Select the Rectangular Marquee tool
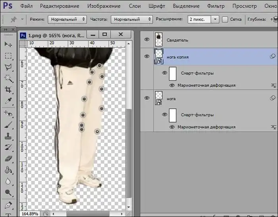This screenshot has height=217, width=278. 8,56
